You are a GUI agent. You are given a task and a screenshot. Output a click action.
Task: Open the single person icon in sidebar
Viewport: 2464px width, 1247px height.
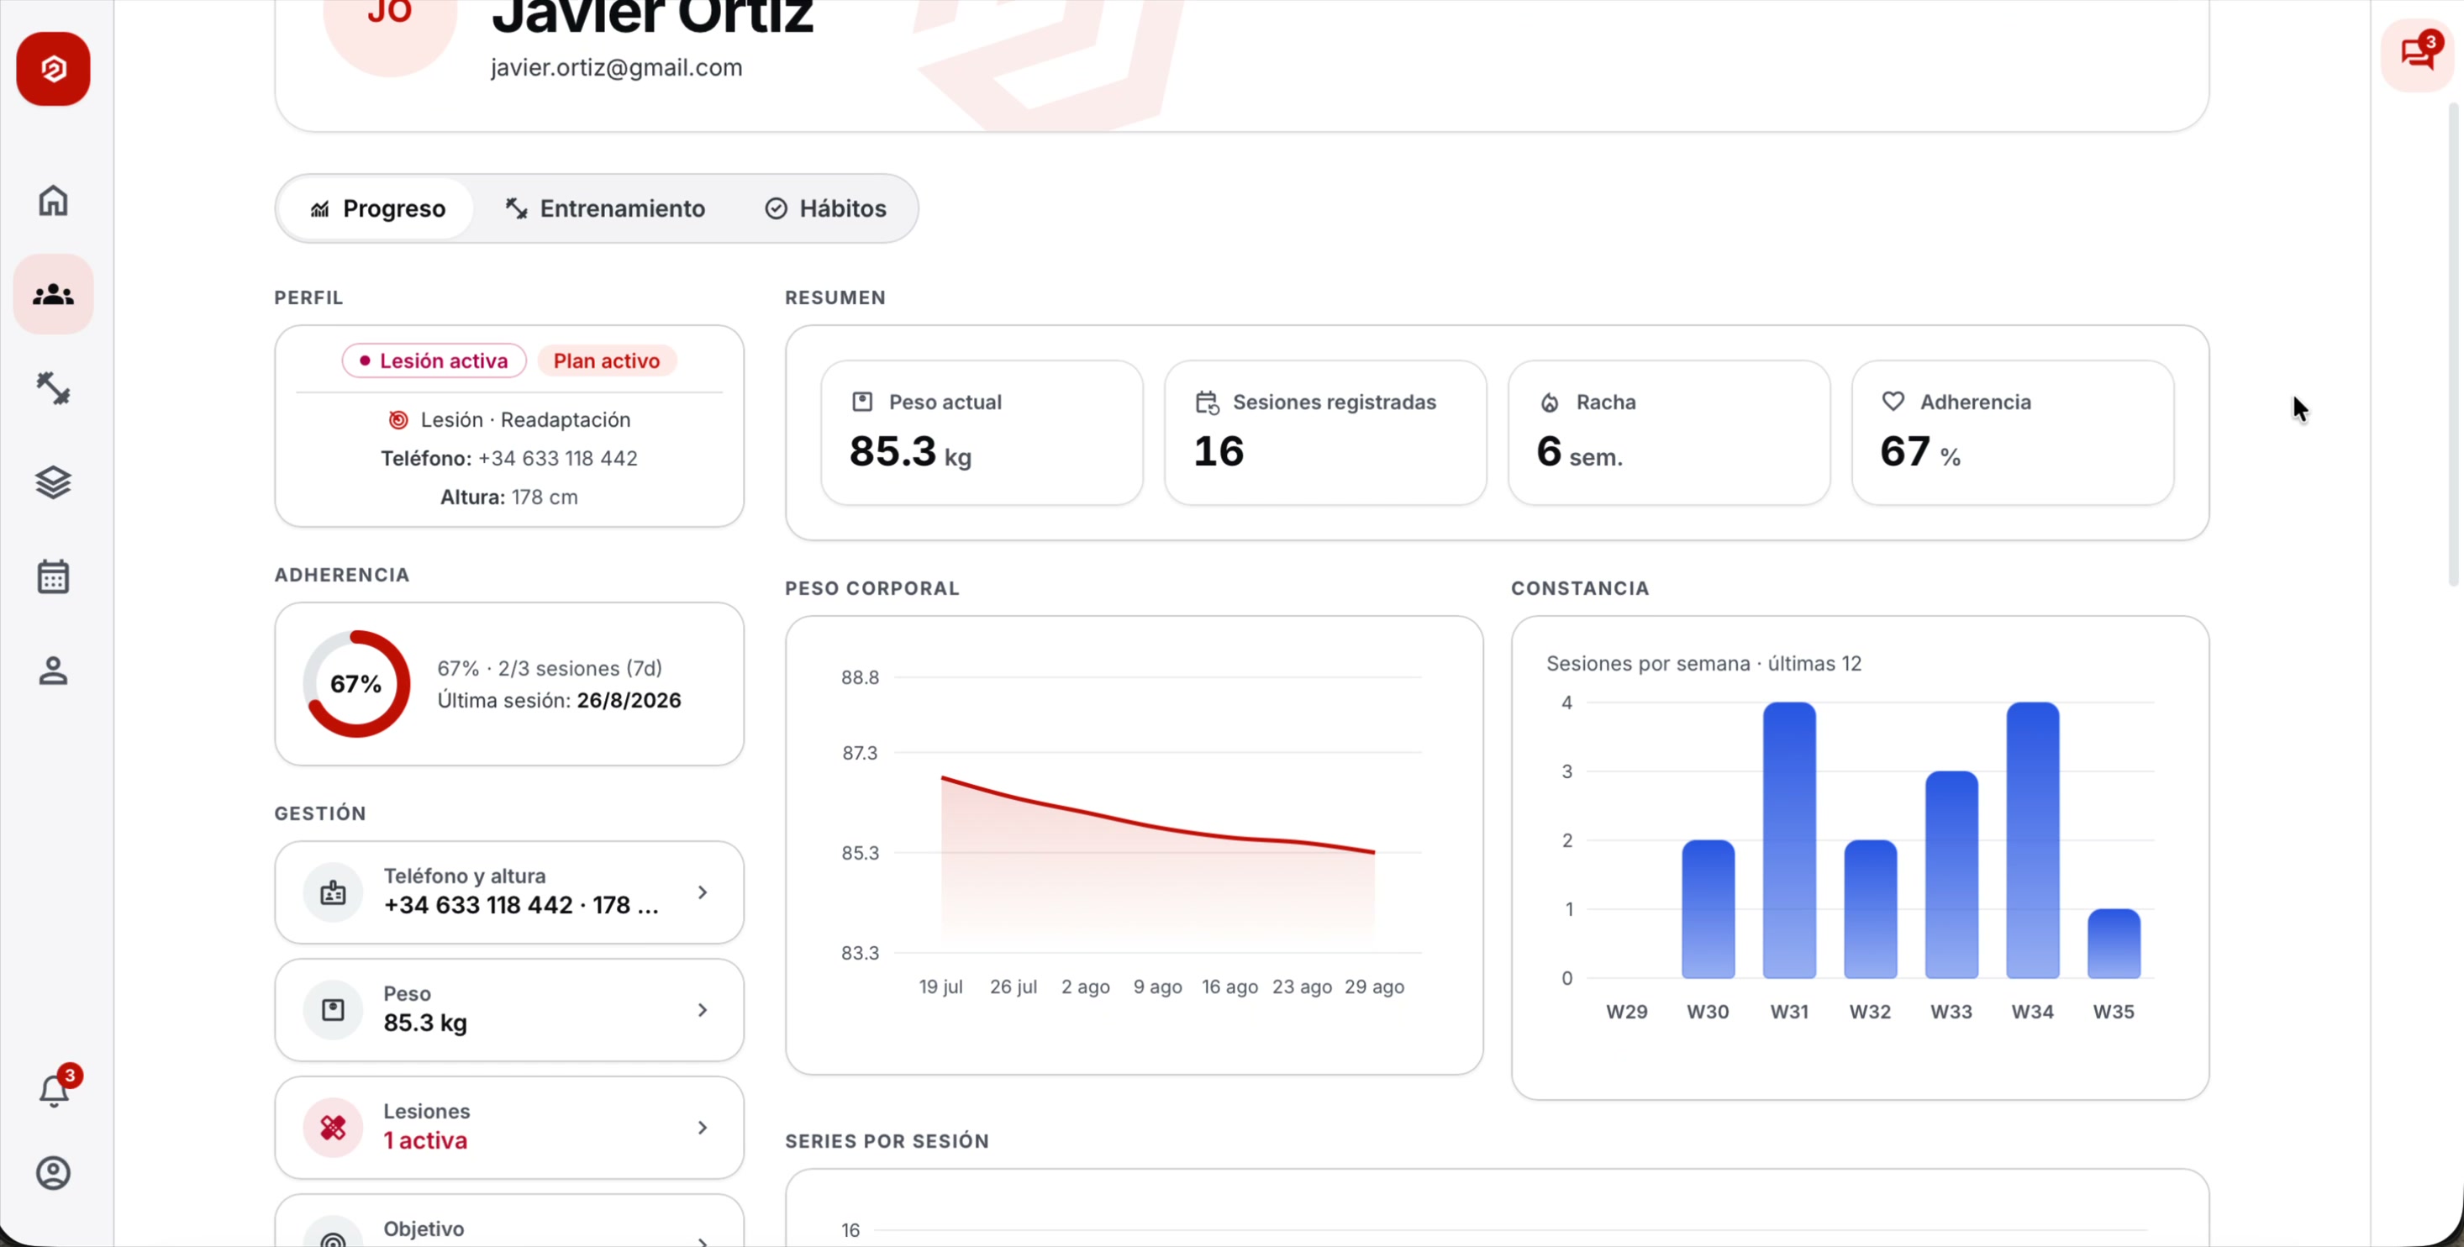(54, 671)
